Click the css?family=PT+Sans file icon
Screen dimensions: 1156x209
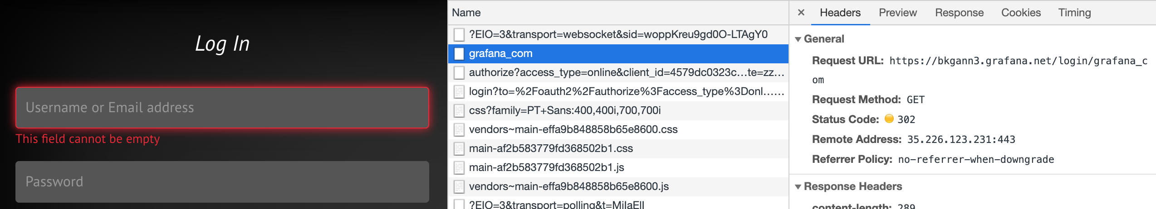click(x=459, y=110)
